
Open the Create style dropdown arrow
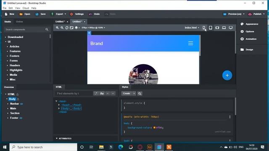coord(134,94)
